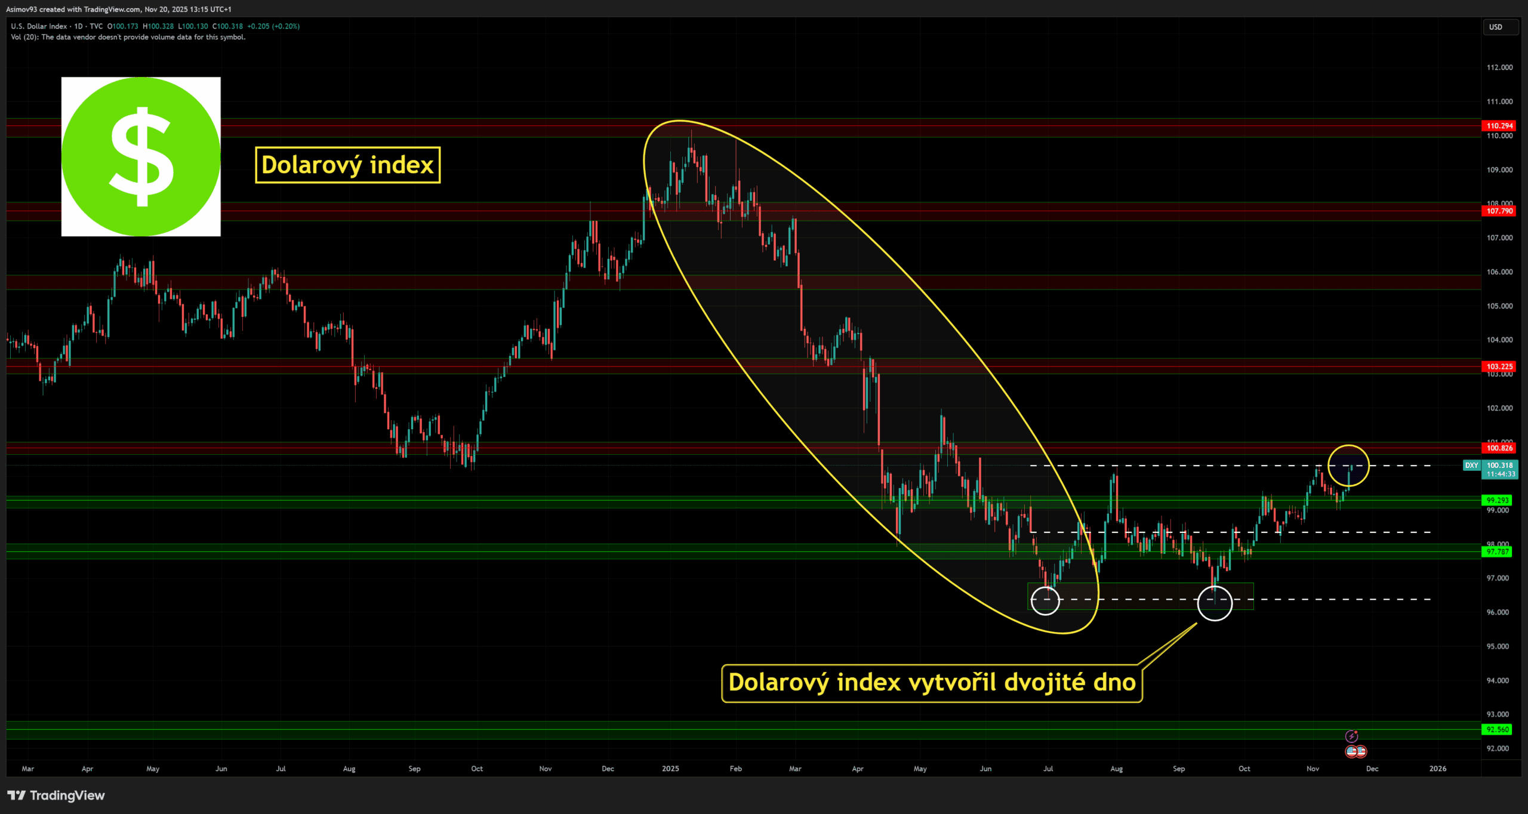Click the 2026 label on the time axis
Screen dimensions: 1528x814
pyautogui.click(x=1437, y=769)
